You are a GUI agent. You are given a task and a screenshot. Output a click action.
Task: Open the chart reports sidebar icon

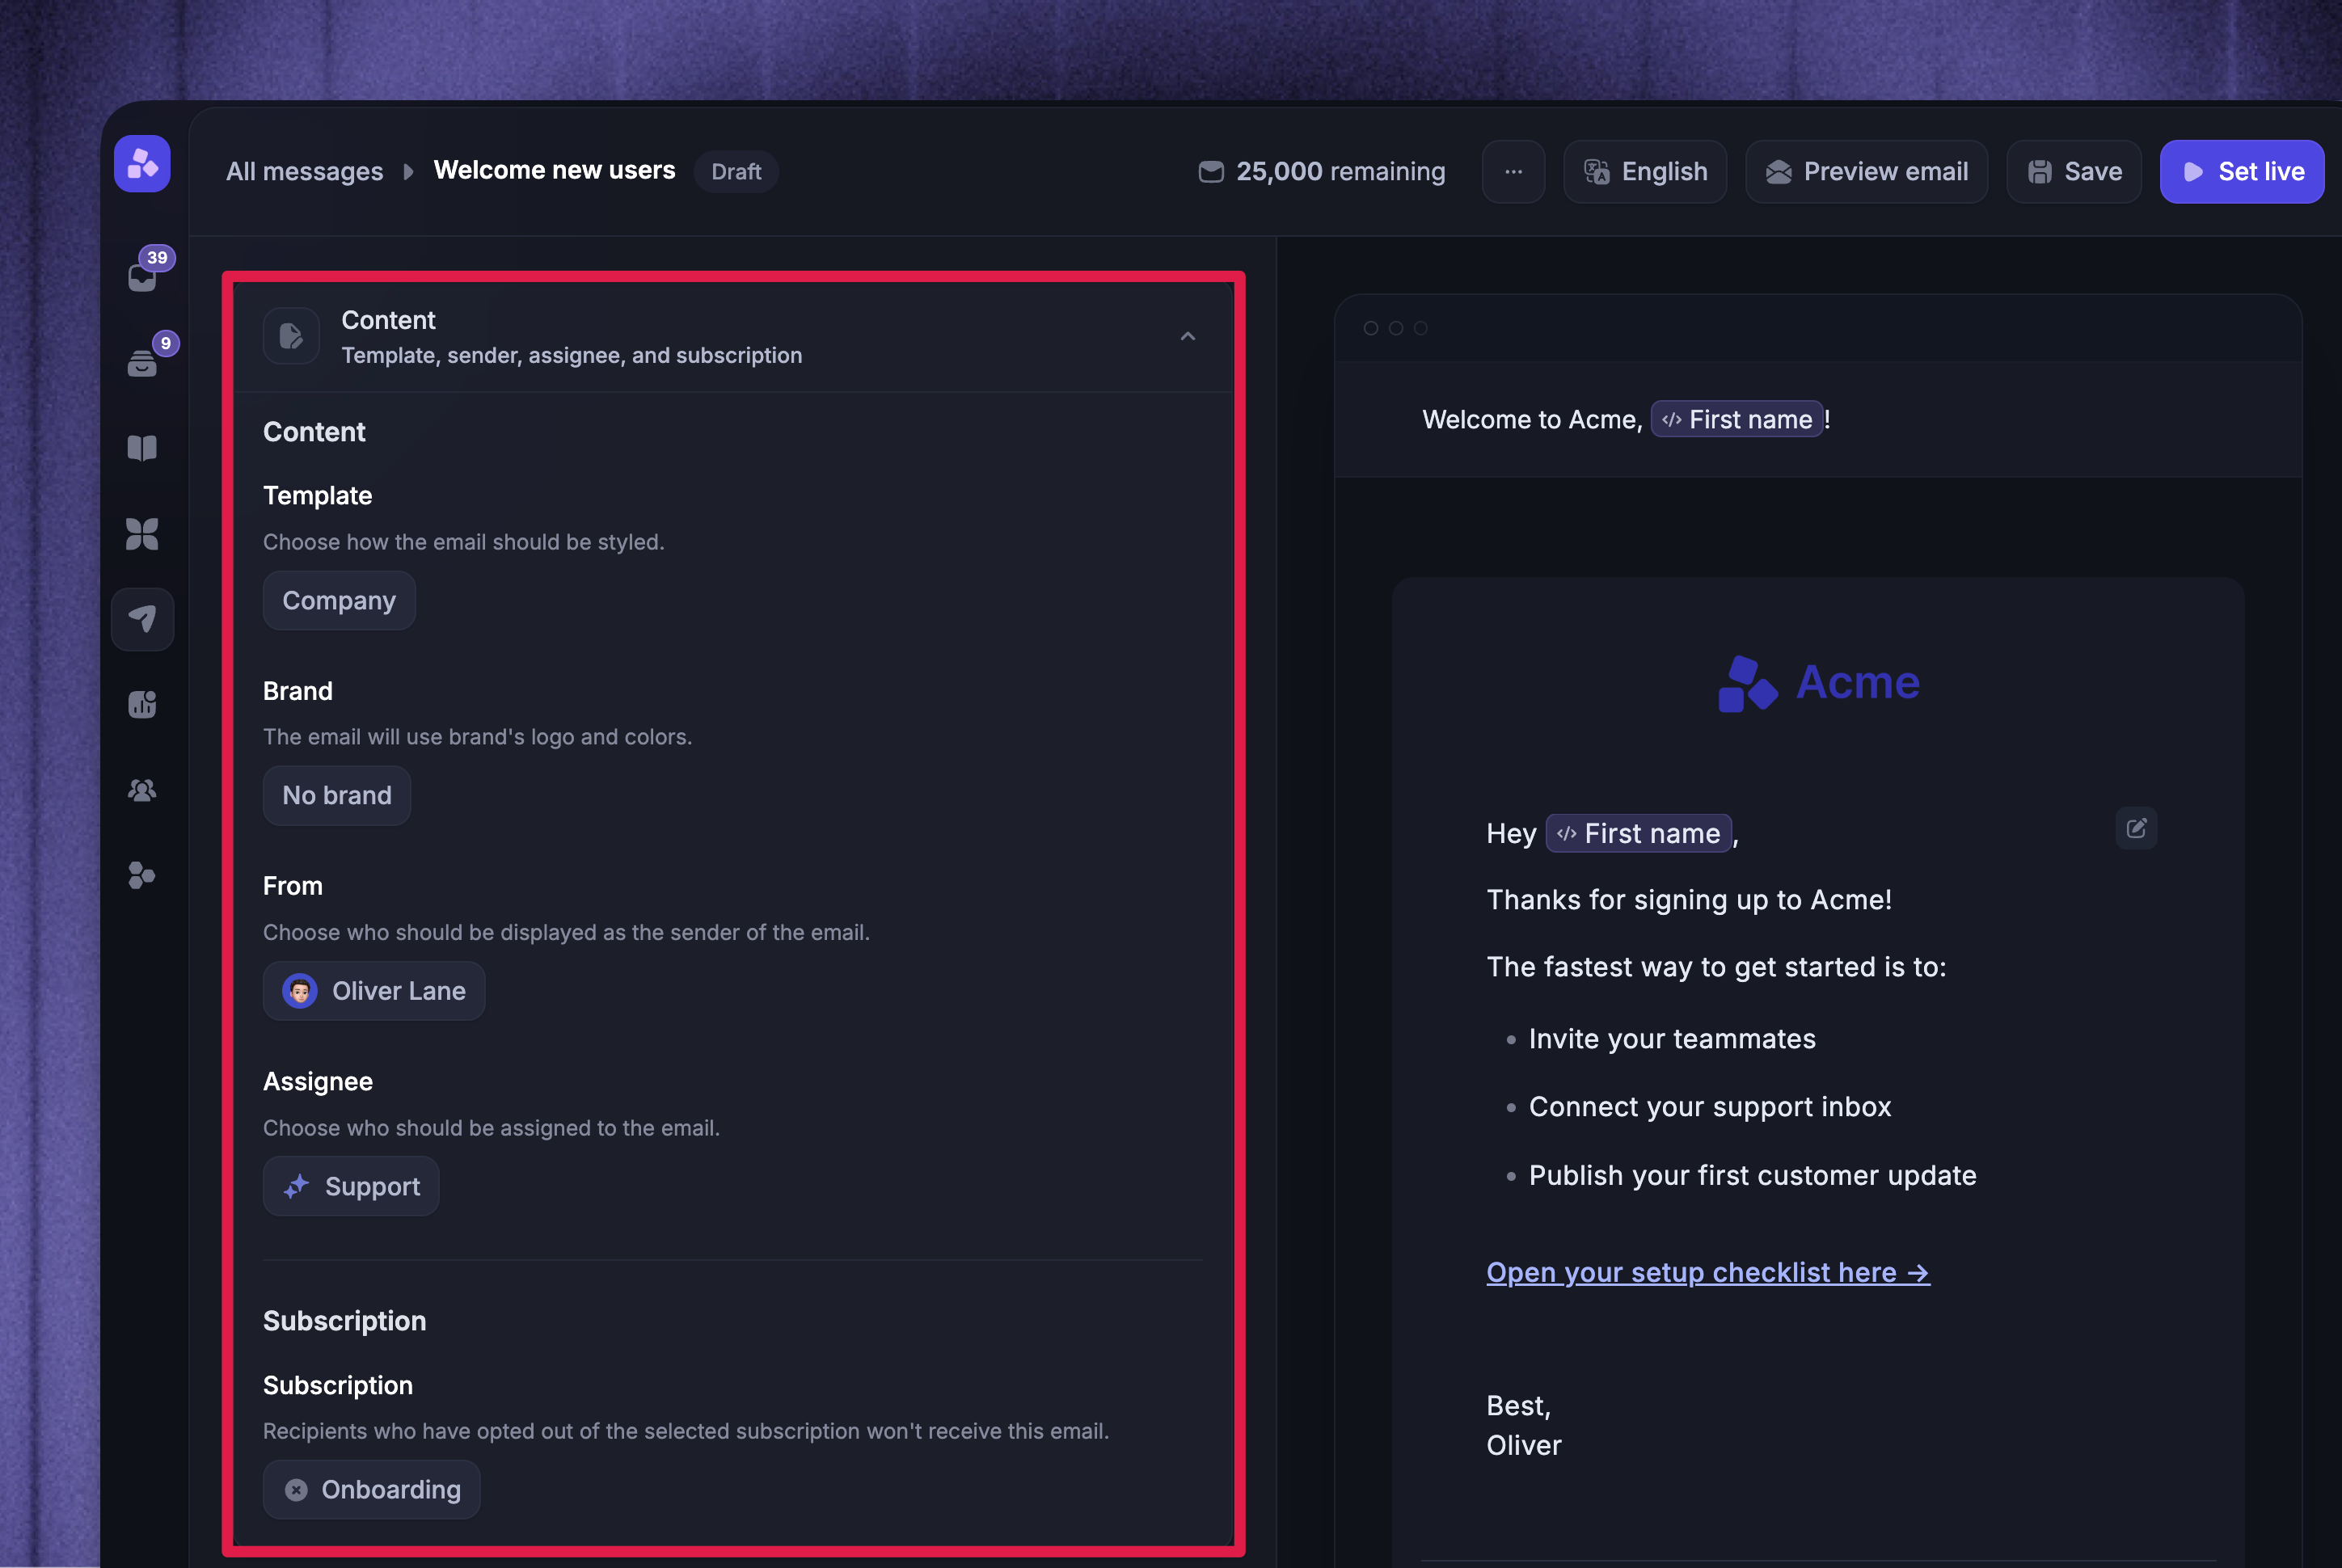tap(142, 705)
